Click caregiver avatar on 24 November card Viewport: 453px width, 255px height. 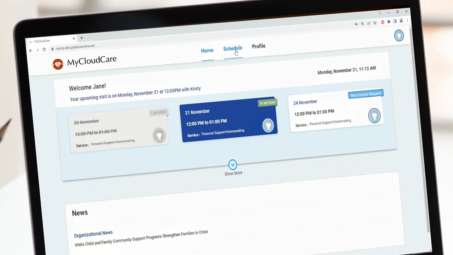[374, 115]
